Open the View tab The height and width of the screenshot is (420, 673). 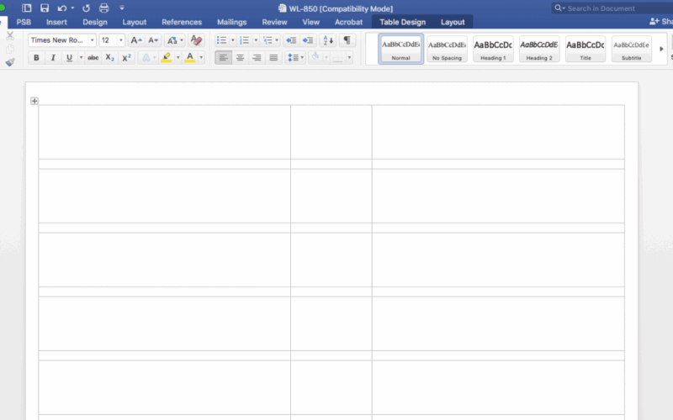click(x=310, y=23)
